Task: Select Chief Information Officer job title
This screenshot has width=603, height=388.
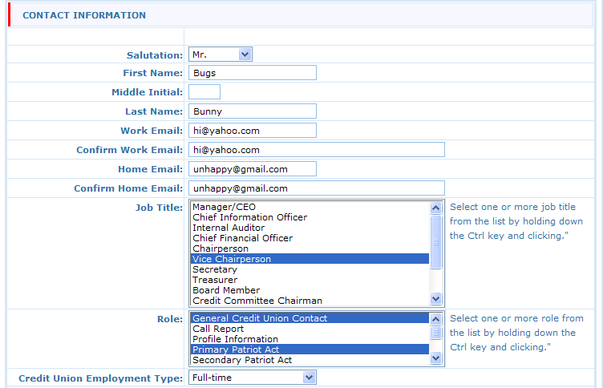Action: pos(310,217)
